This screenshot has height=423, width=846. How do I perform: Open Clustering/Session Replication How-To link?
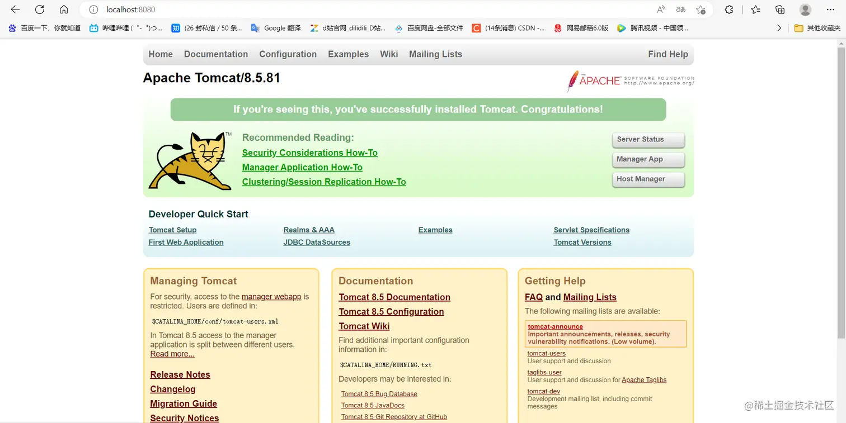pyautogui.click(x=324, y=182)
